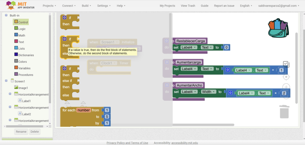Toggle the workspace checkbox control icon

pyautogui.click(x=286, y=64)
